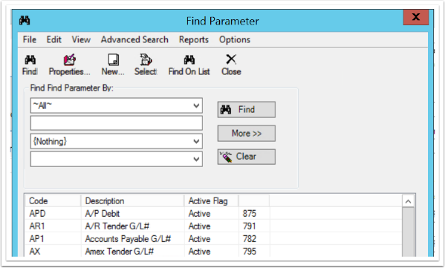Click the Accounts Payable G/L# description
445x268 pixels.
click(x=128, y=239)
